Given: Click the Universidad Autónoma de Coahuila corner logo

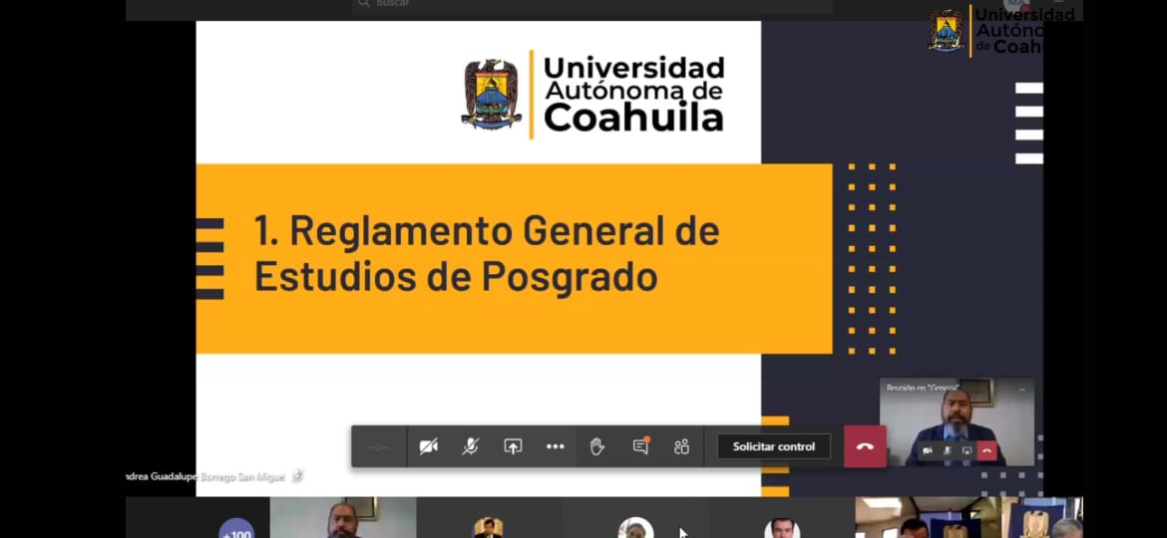Looking at the screenshot, I should (1000, 30).
